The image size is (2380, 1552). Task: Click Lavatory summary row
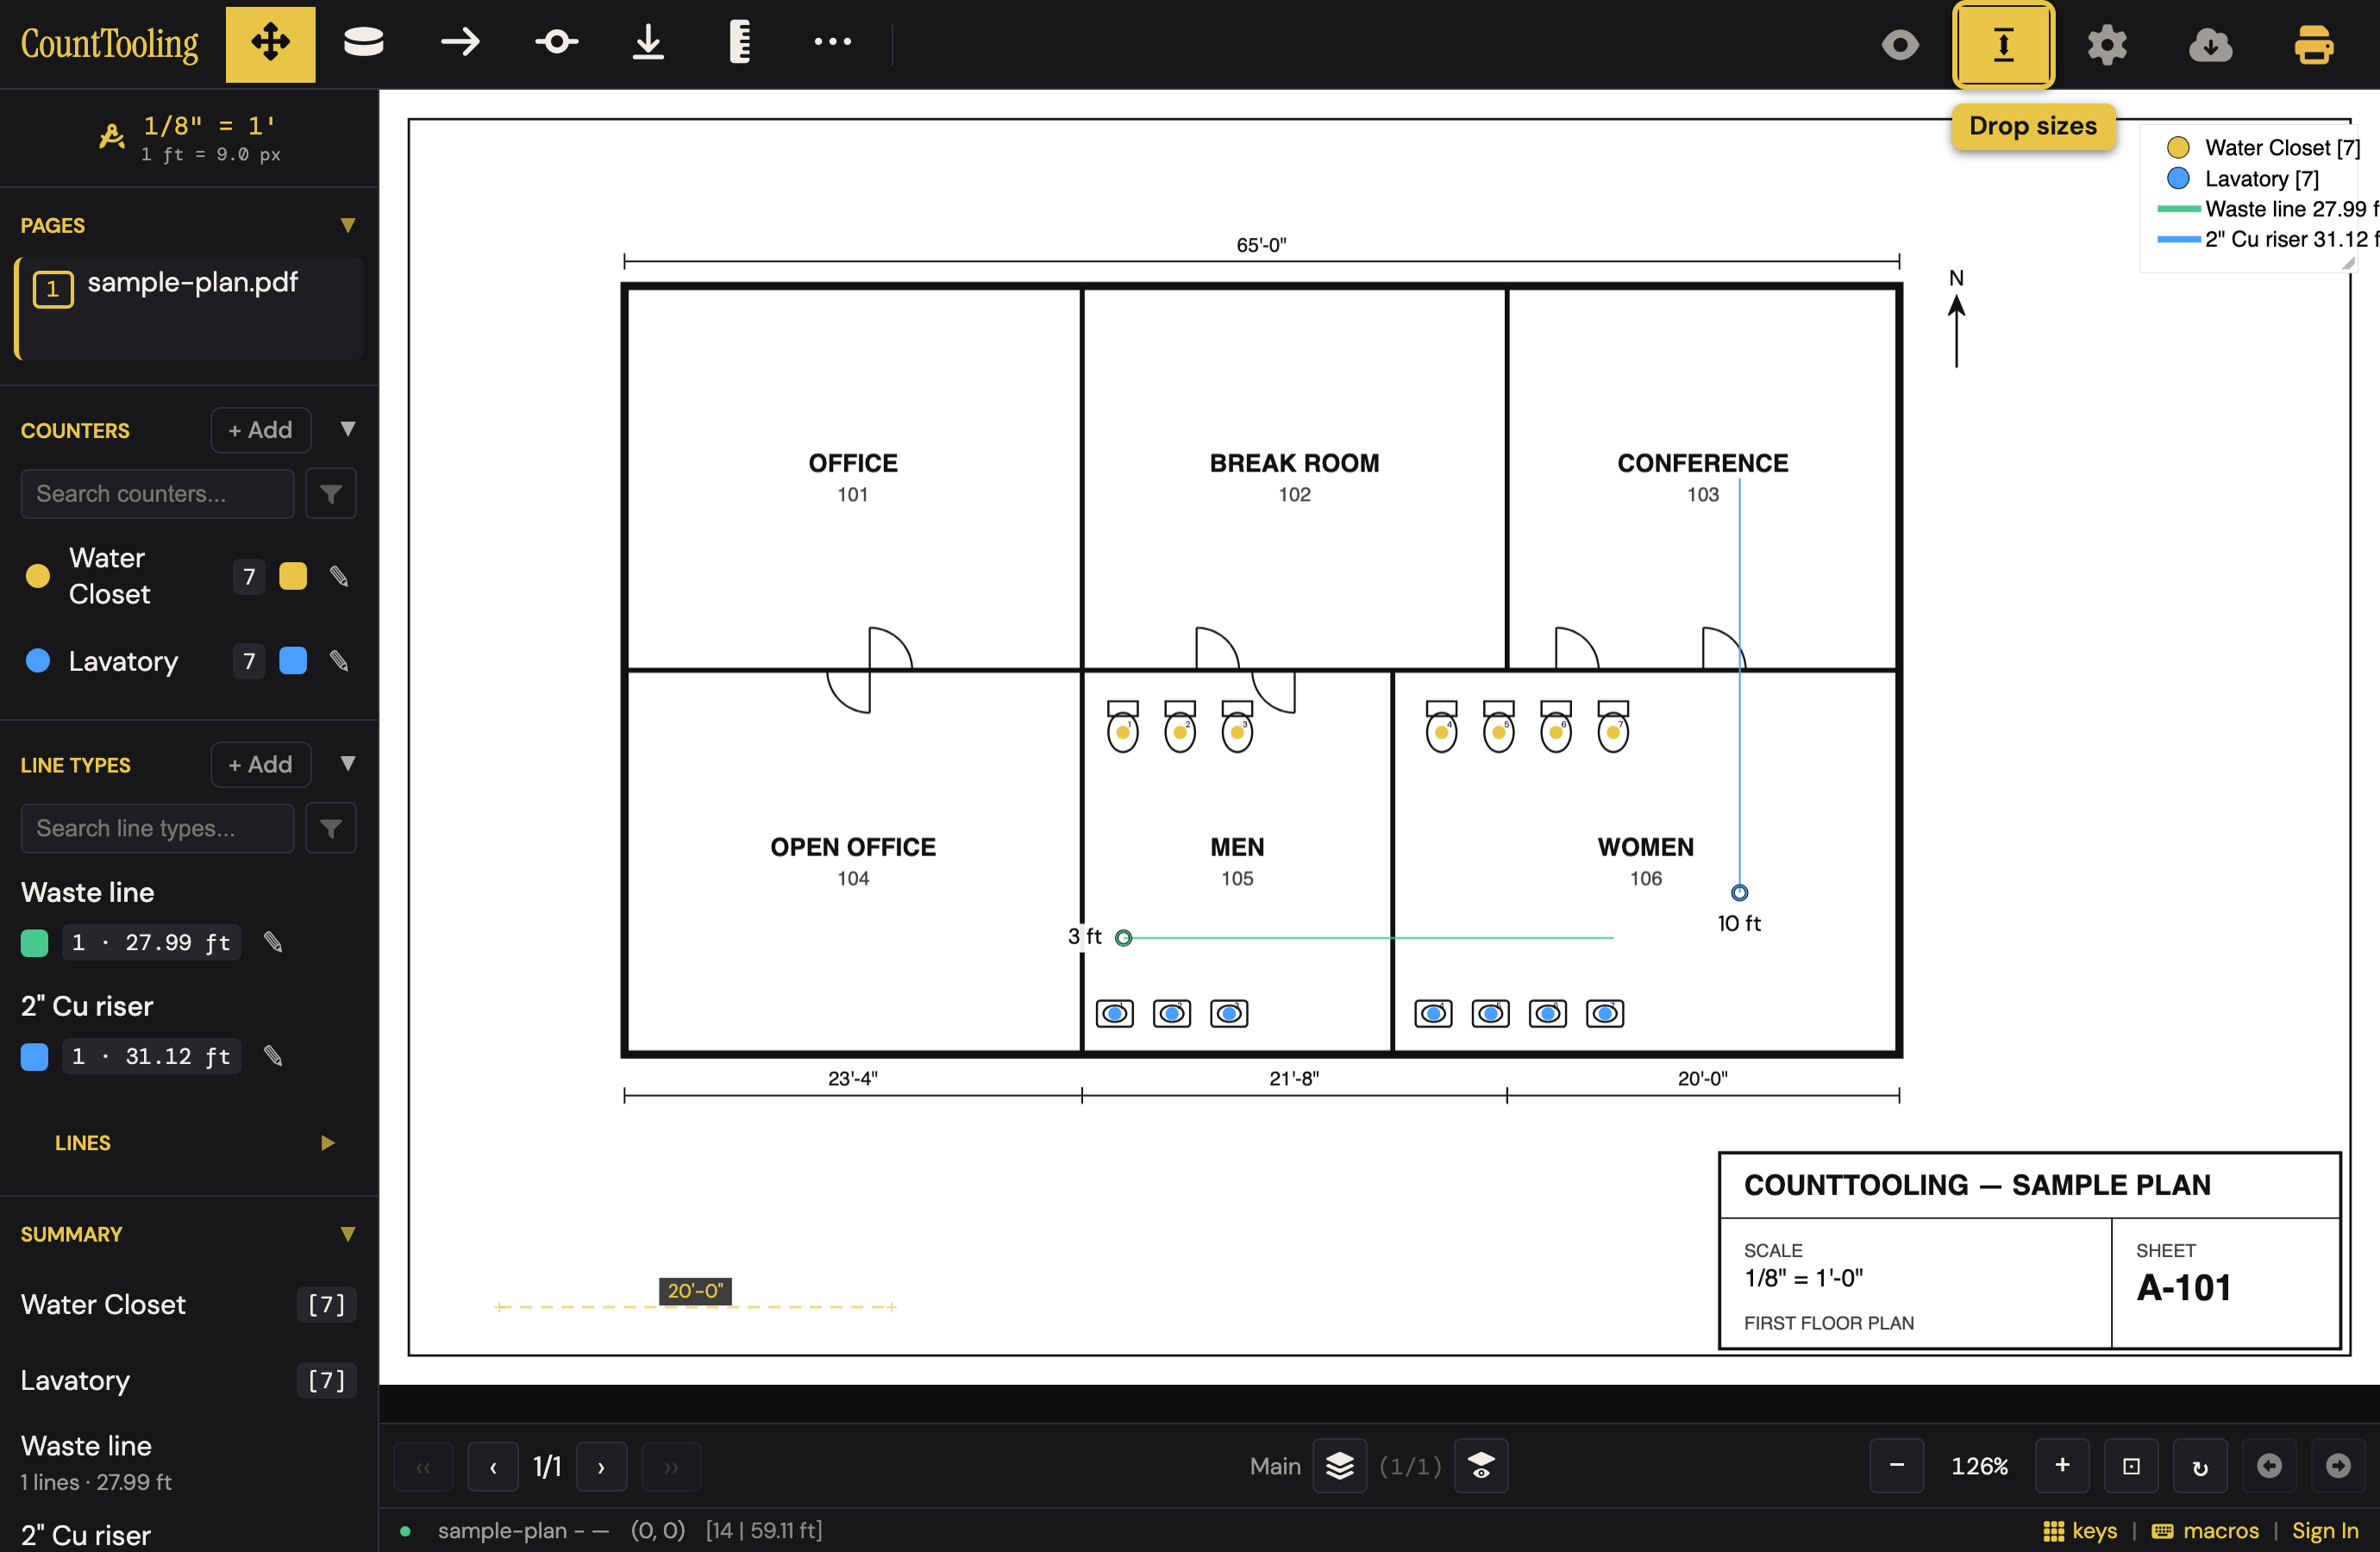click(189, 1380)
